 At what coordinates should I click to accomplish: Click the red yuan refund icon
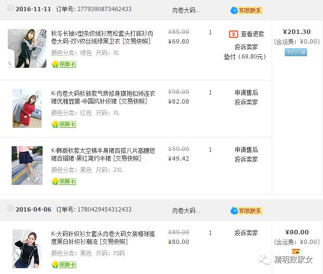[x=233, y=34]
